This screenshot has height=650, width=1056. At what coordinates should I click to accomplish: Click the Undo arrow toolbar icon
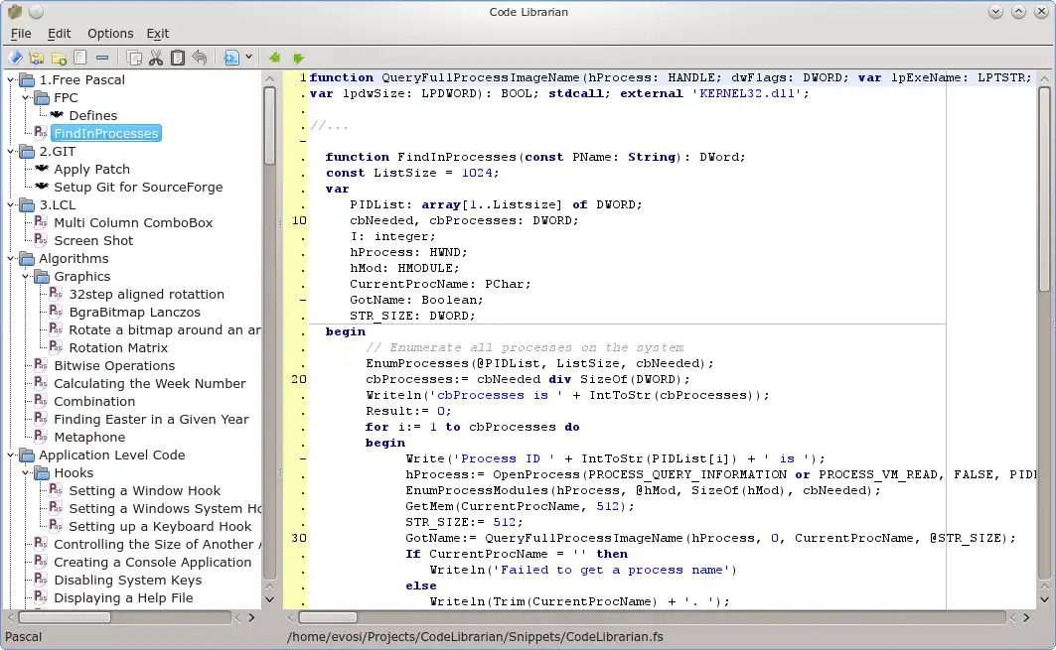point(200,58)
